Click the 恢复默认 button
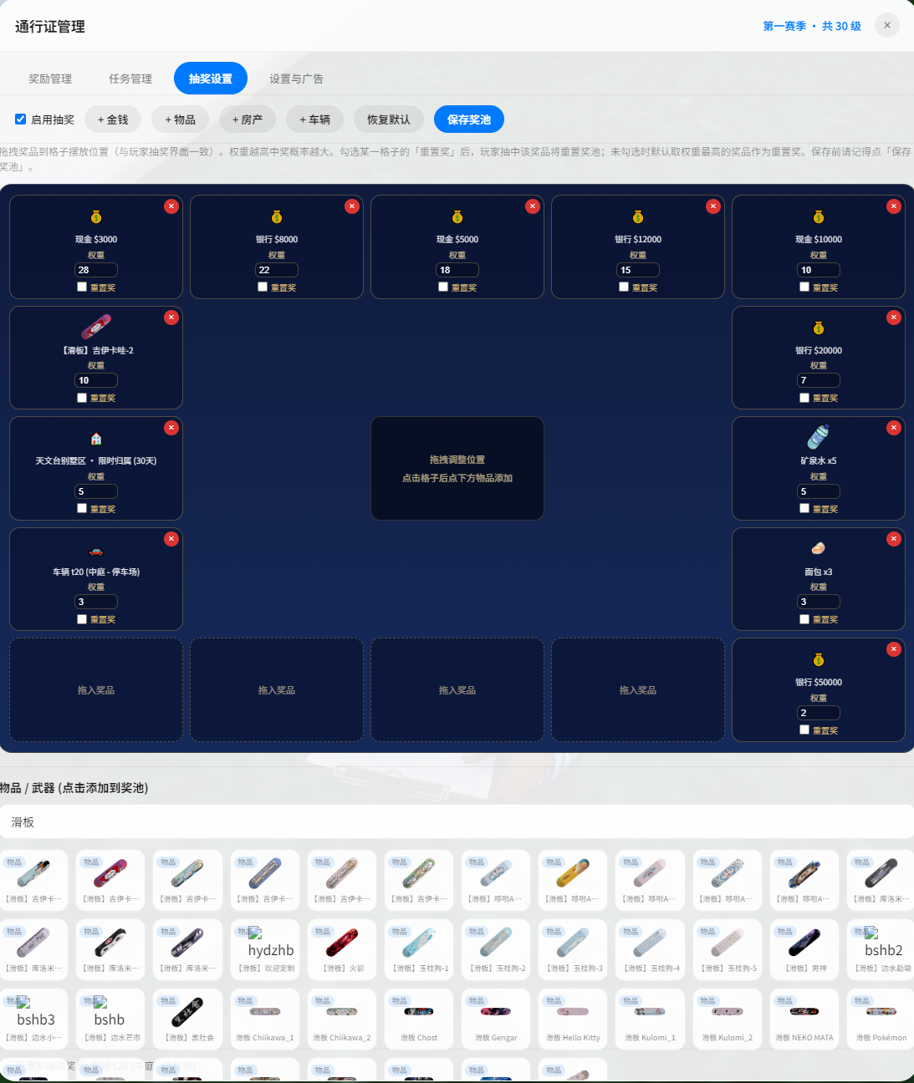The image size is (914, 1083). click(x=389, y=119)
